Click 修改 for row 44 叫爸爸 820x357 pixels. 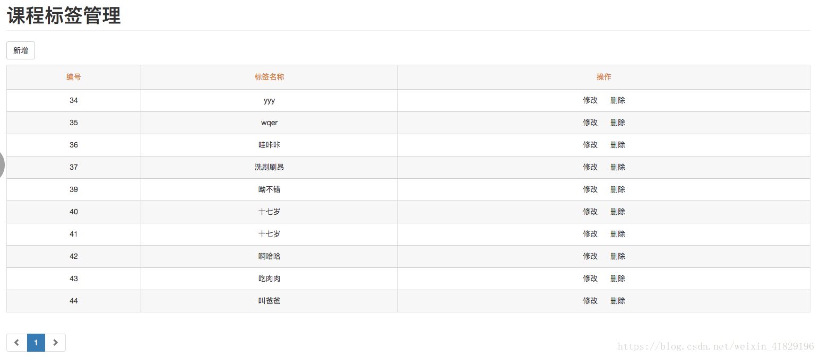(x=590, y=301)
